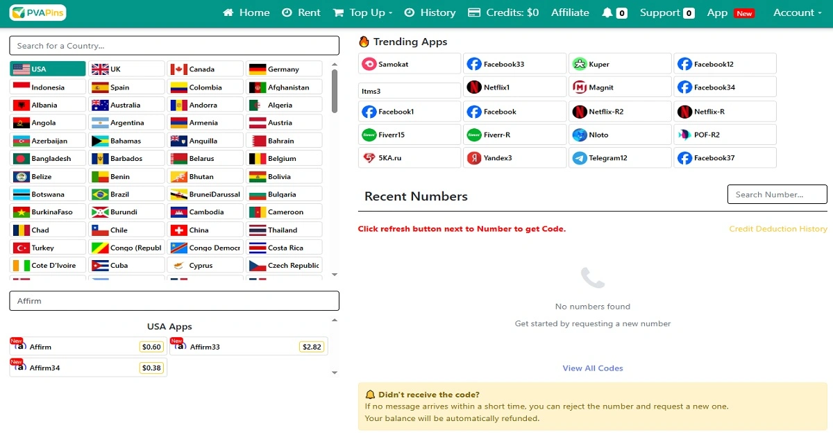Click the app search field containing Affirm
This screenshot has width=833, height=437.
coord(174,301)
